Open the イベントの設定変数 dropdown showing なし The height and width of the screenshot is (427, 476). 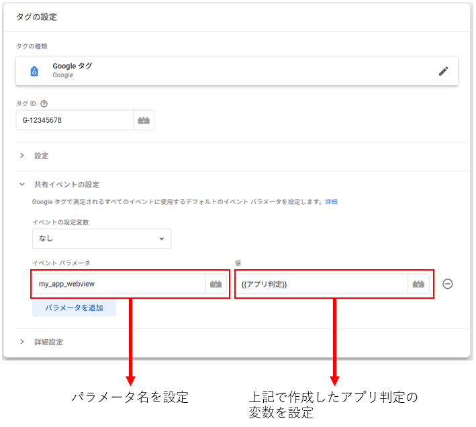[101, 238]
